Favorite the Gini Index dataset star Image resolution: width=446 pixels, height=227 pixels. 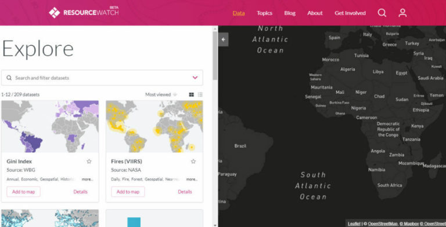click(89, 162)
